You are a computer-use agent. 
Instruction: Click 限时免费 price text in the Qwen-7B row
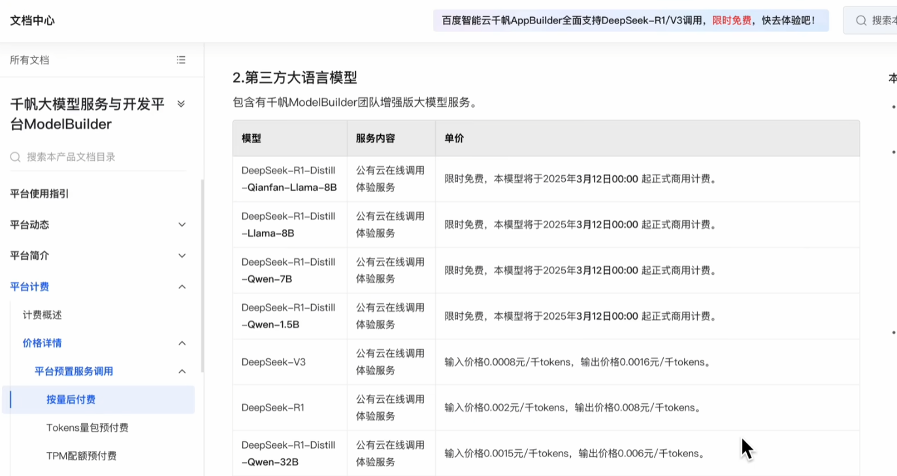pos(465,270)
